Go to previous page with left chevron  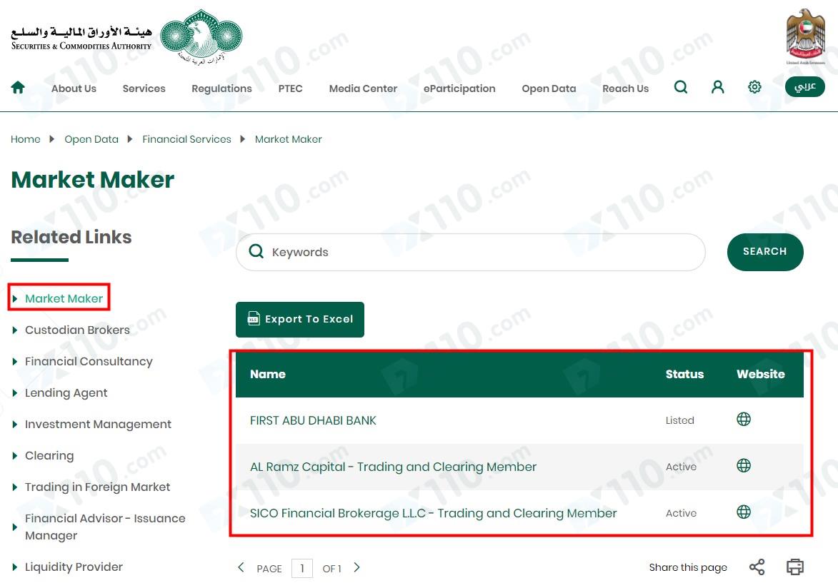pyautogui.click(x=241, y=567)
